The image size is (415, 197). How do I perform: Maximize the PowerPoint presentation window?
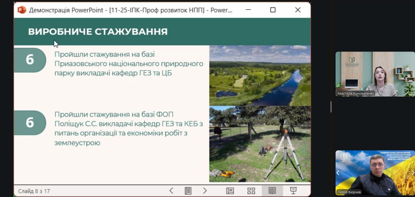273,10
